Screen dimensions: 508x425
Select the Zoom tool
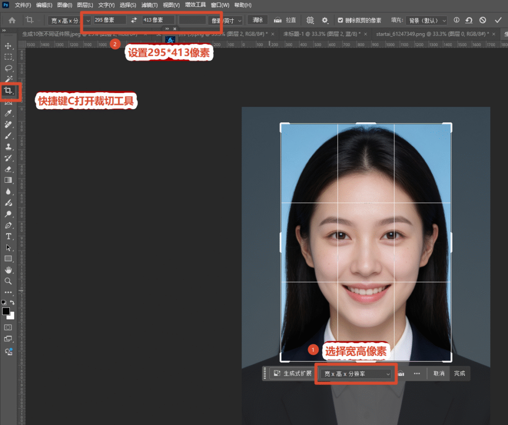click(8, 281)
